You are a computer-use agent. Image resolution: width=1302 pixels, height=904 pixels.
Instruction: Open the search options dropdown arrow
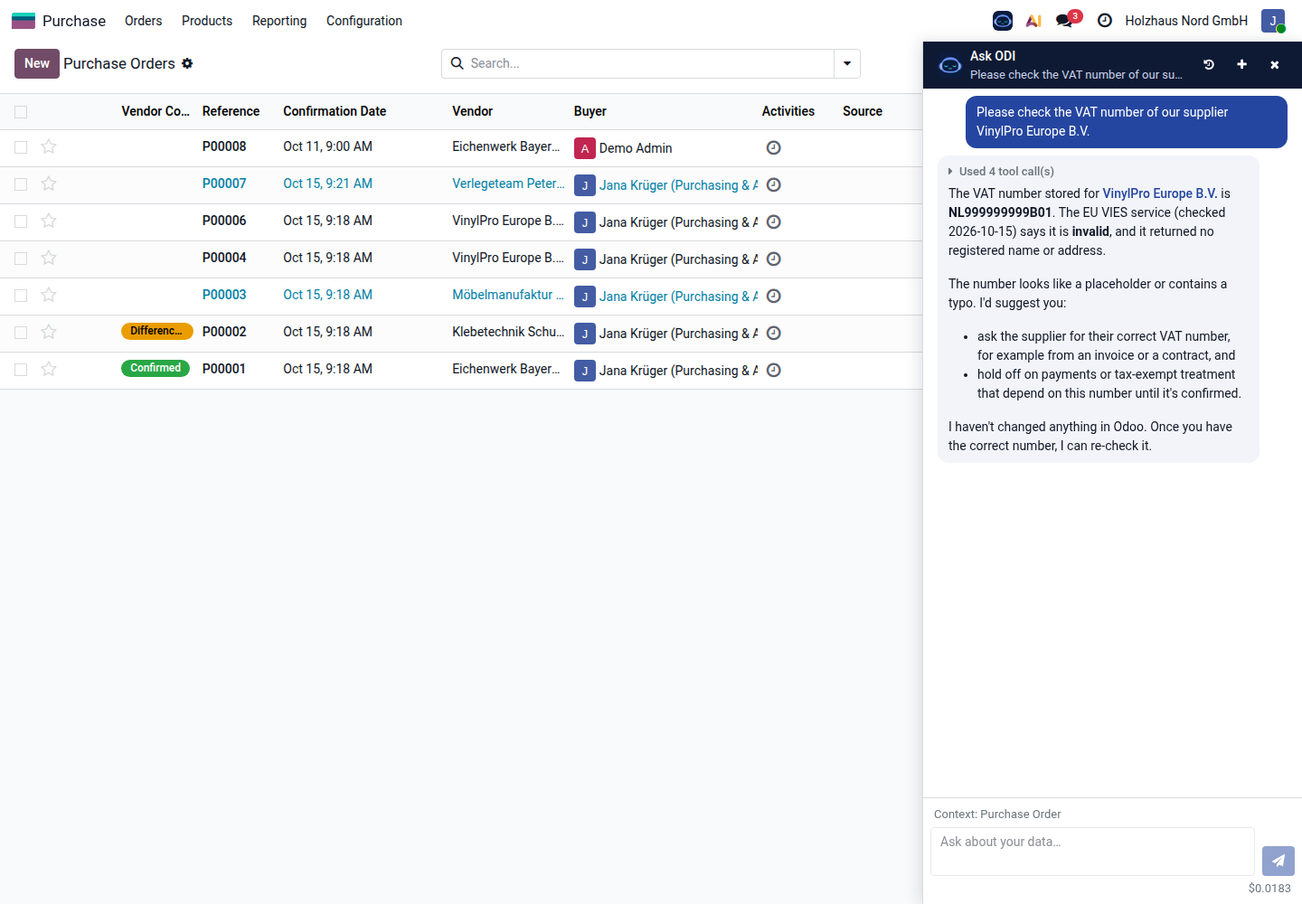click(847, 63)
